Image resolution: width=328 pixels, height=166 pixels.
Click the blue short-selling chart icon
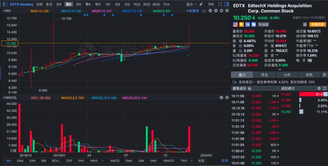point(247,24)
